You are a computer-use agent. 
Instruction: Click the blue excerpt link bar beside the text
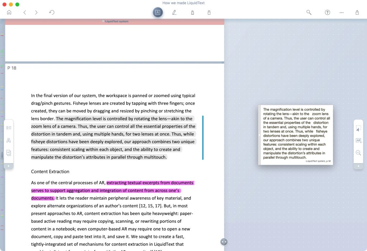(203, 138)
